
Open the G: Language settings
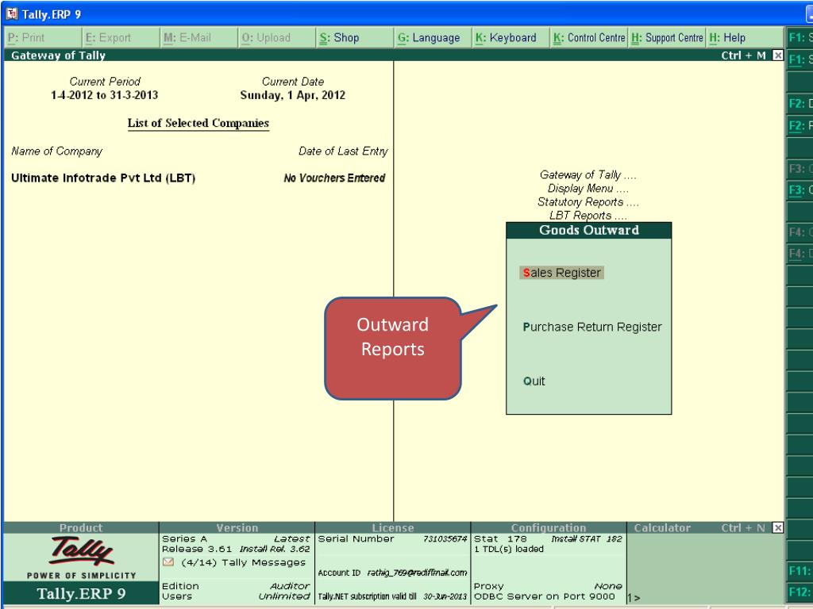433,38
